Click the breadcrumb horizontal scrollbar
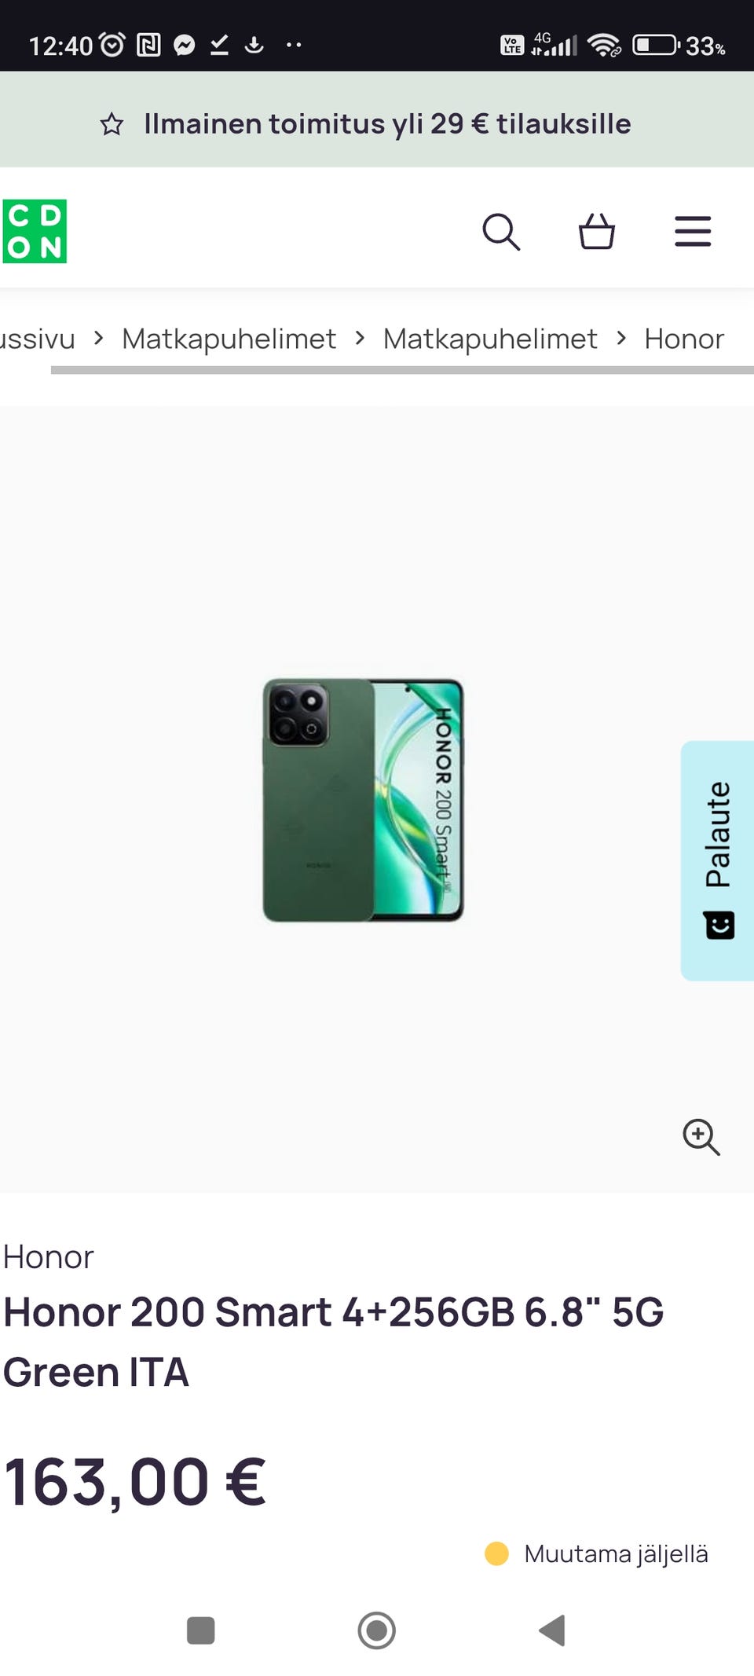754x1676 pixels. pyautogui.click(x=402, y=370)
